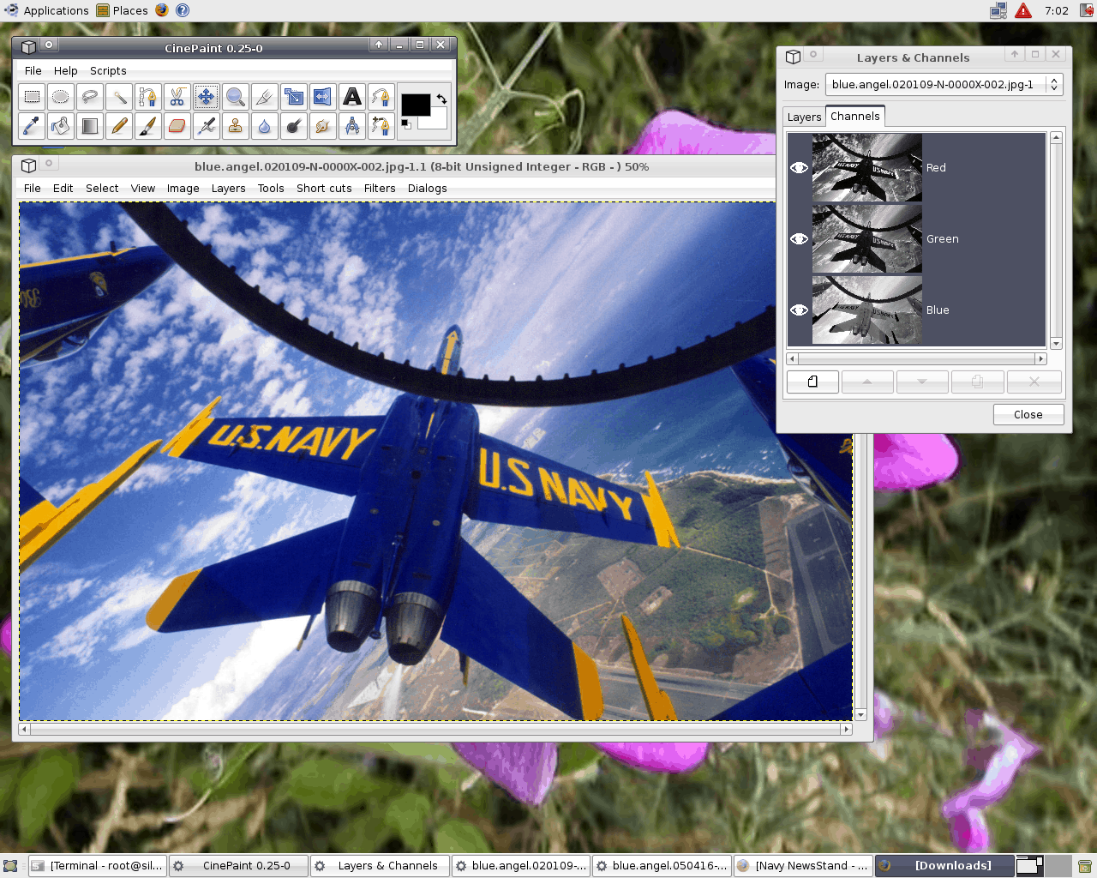The width and height of the screenshot is (1097, 878).
Task: Click the new channel button
Action: [x=812, y=382]
